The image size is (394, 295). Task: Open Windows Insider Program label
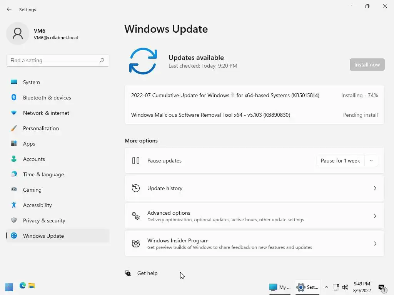[x=178, y=240]
